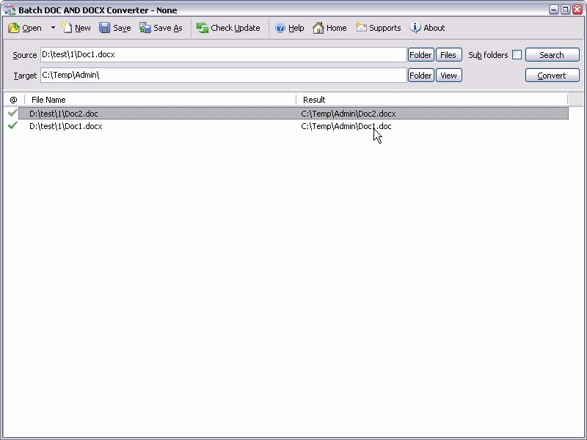Toggle the Sub folders checkbox
This screenshot has width=587, height=440.
(517, 54)
